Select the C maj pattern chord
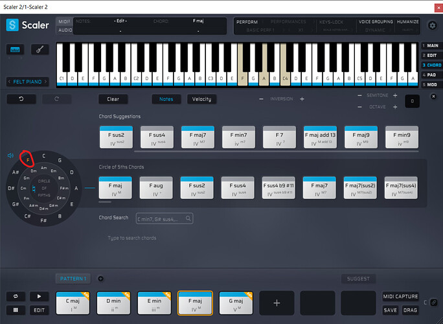The height and width of the screenshot is (324, 443). 73,303
